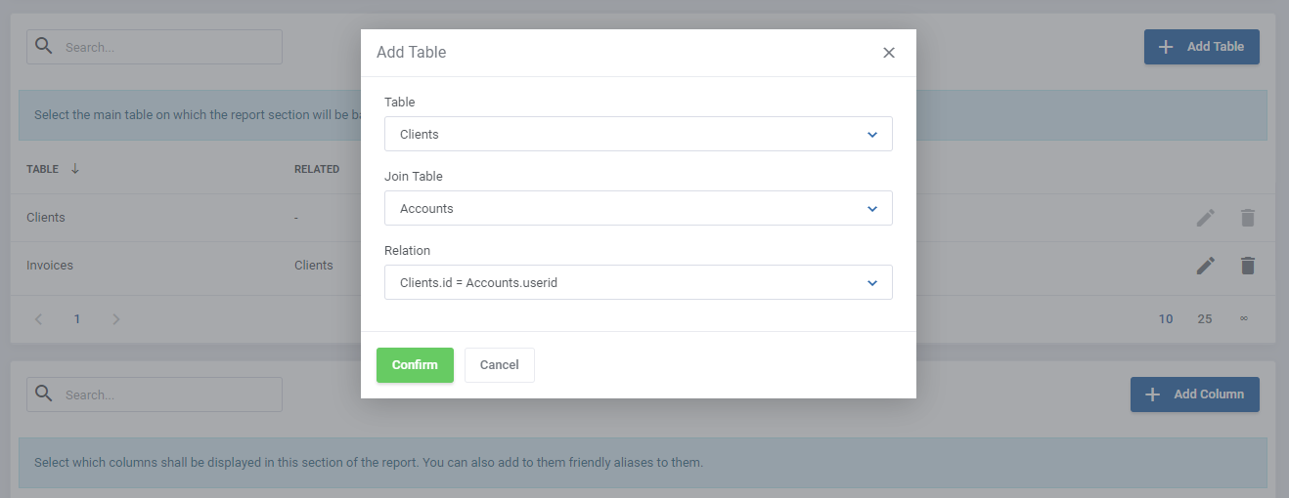
Task: Click the columns search magnifier icon
Action: pos(44,394)
